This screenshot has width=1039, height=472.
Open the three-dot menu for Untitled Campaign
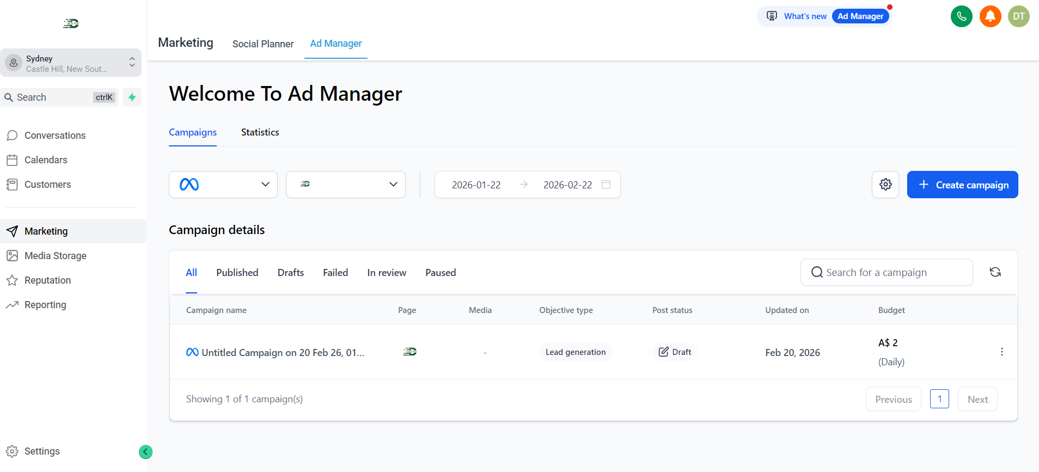click(1001, 352)
